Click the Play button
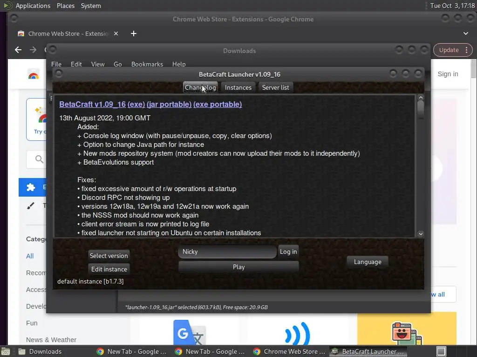Viewport: 477px width, 357px height. tap(238, 267)
